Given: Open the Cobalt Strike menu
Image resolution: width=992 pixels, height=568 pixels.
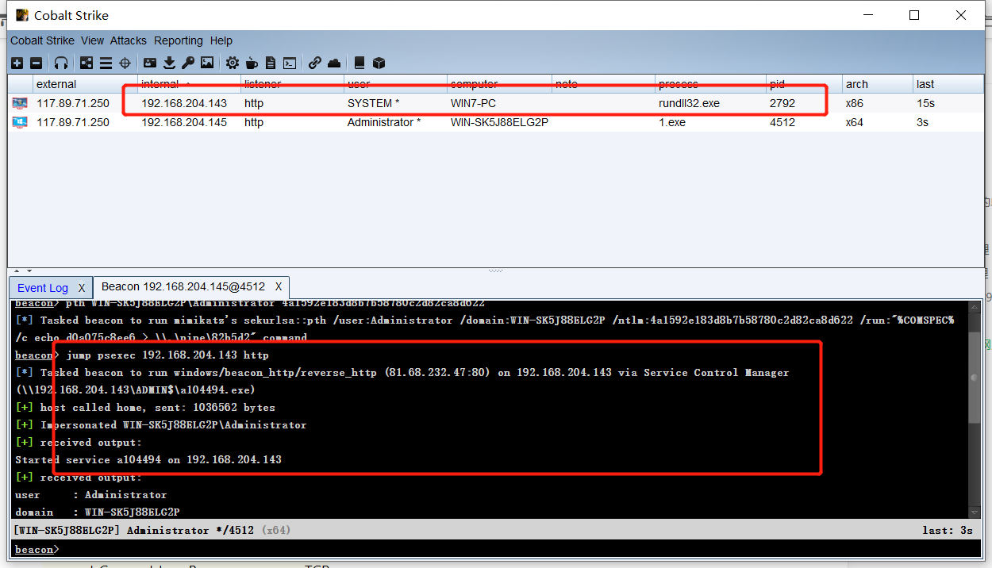Looking at the screenshot, I should [x=42, y=40].
